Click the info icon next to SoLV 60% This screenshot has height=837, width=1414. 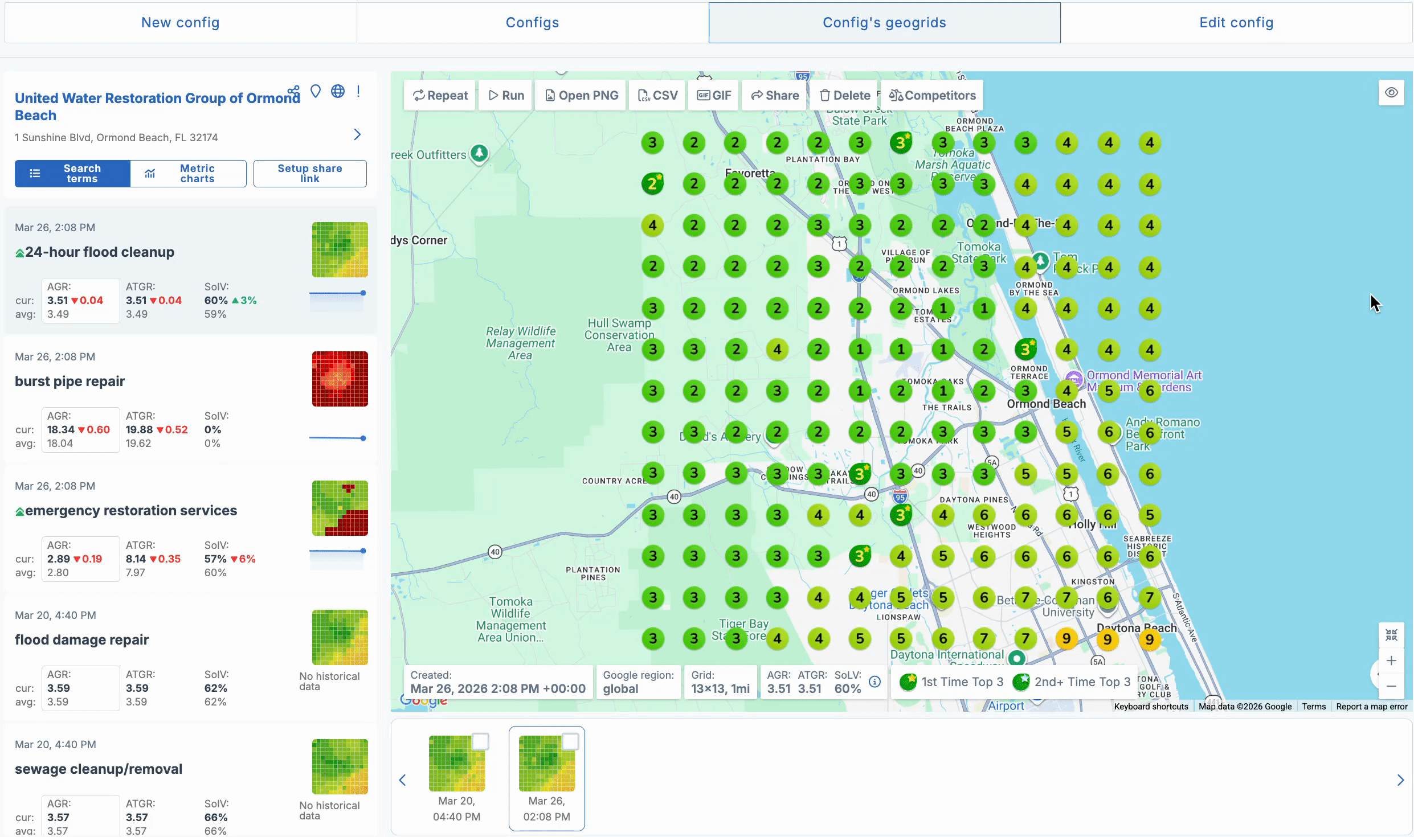(875, 682)
